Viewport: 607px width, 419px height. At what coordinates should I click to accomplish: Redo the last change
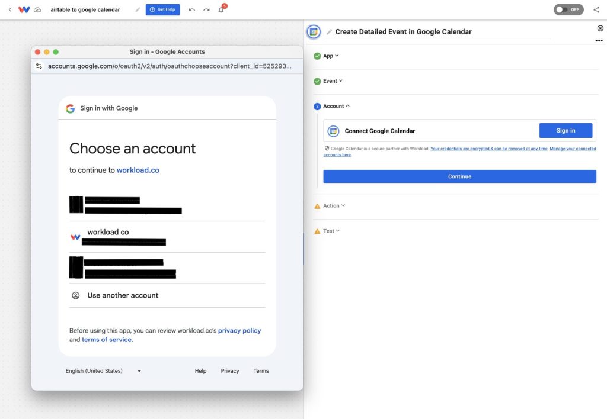coord(206,9)
